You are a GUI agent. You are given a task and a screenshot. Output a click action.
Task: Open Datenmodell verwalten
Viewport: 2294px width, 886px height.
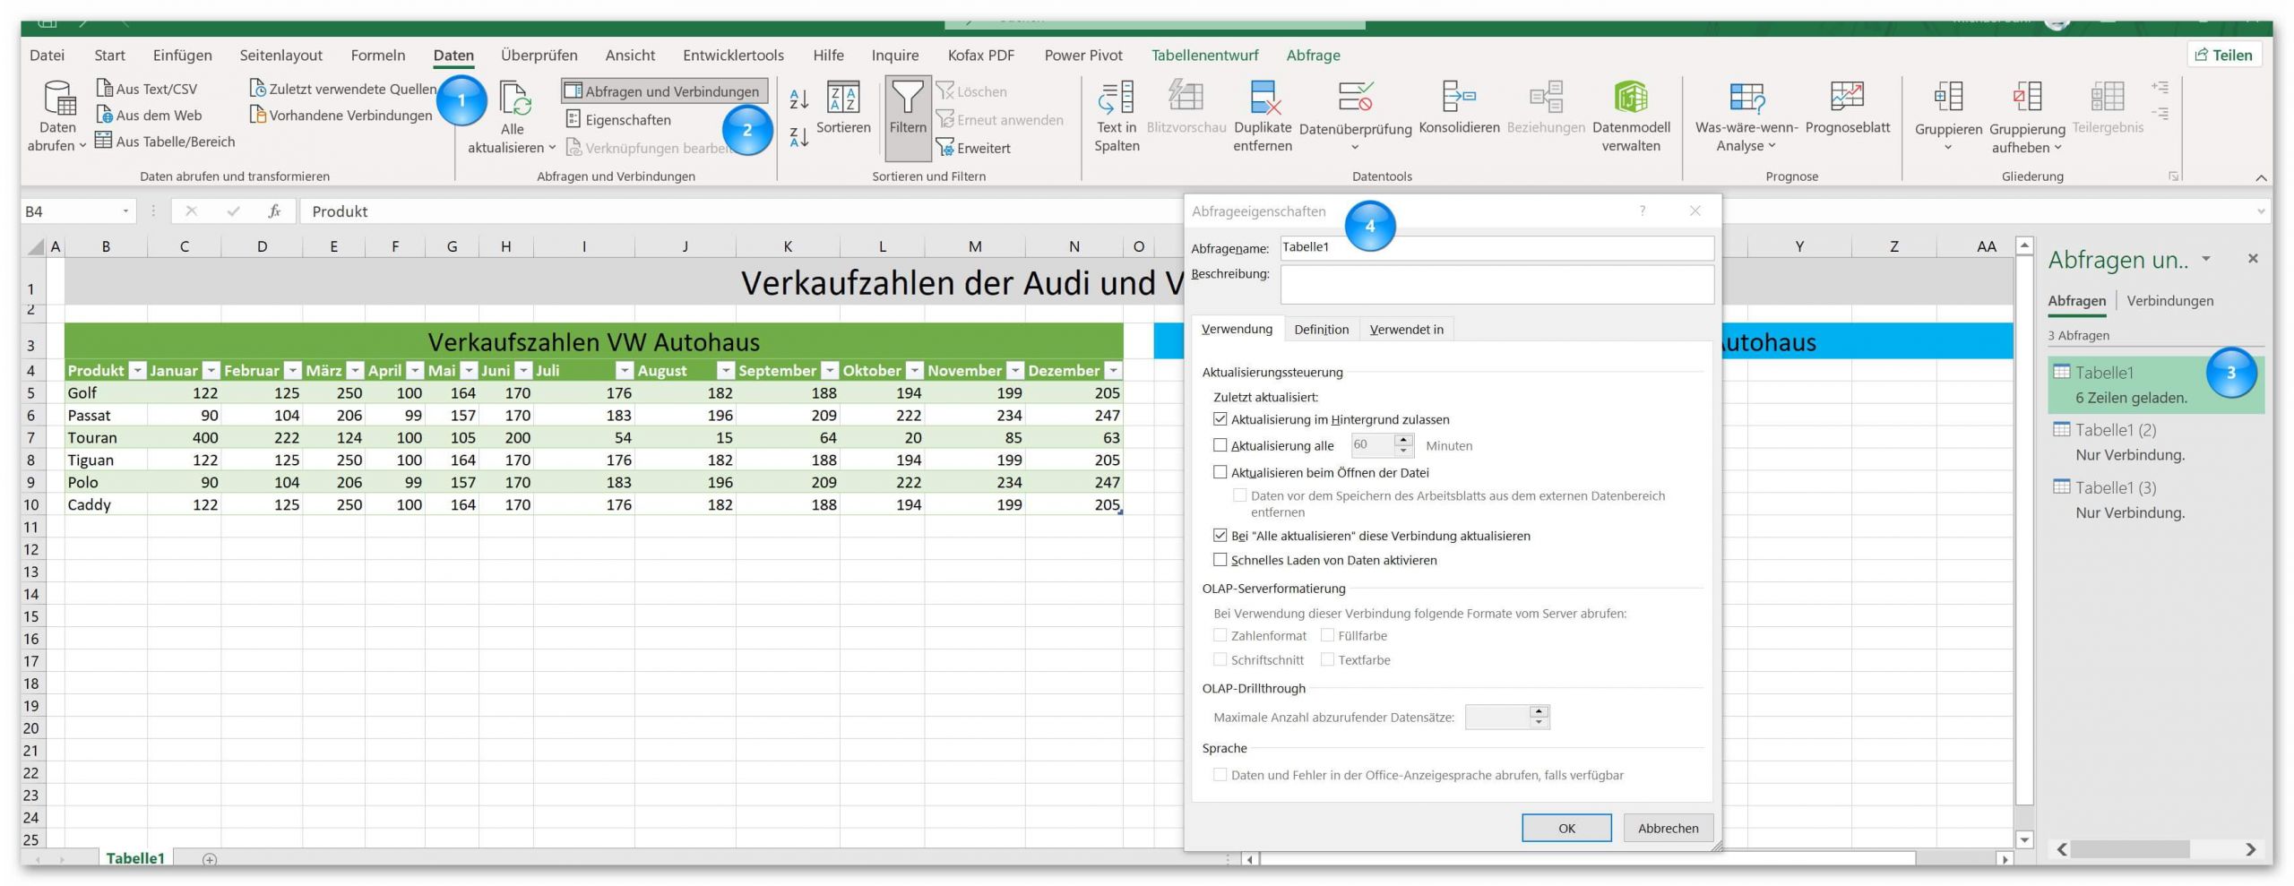pos(1631,116)
